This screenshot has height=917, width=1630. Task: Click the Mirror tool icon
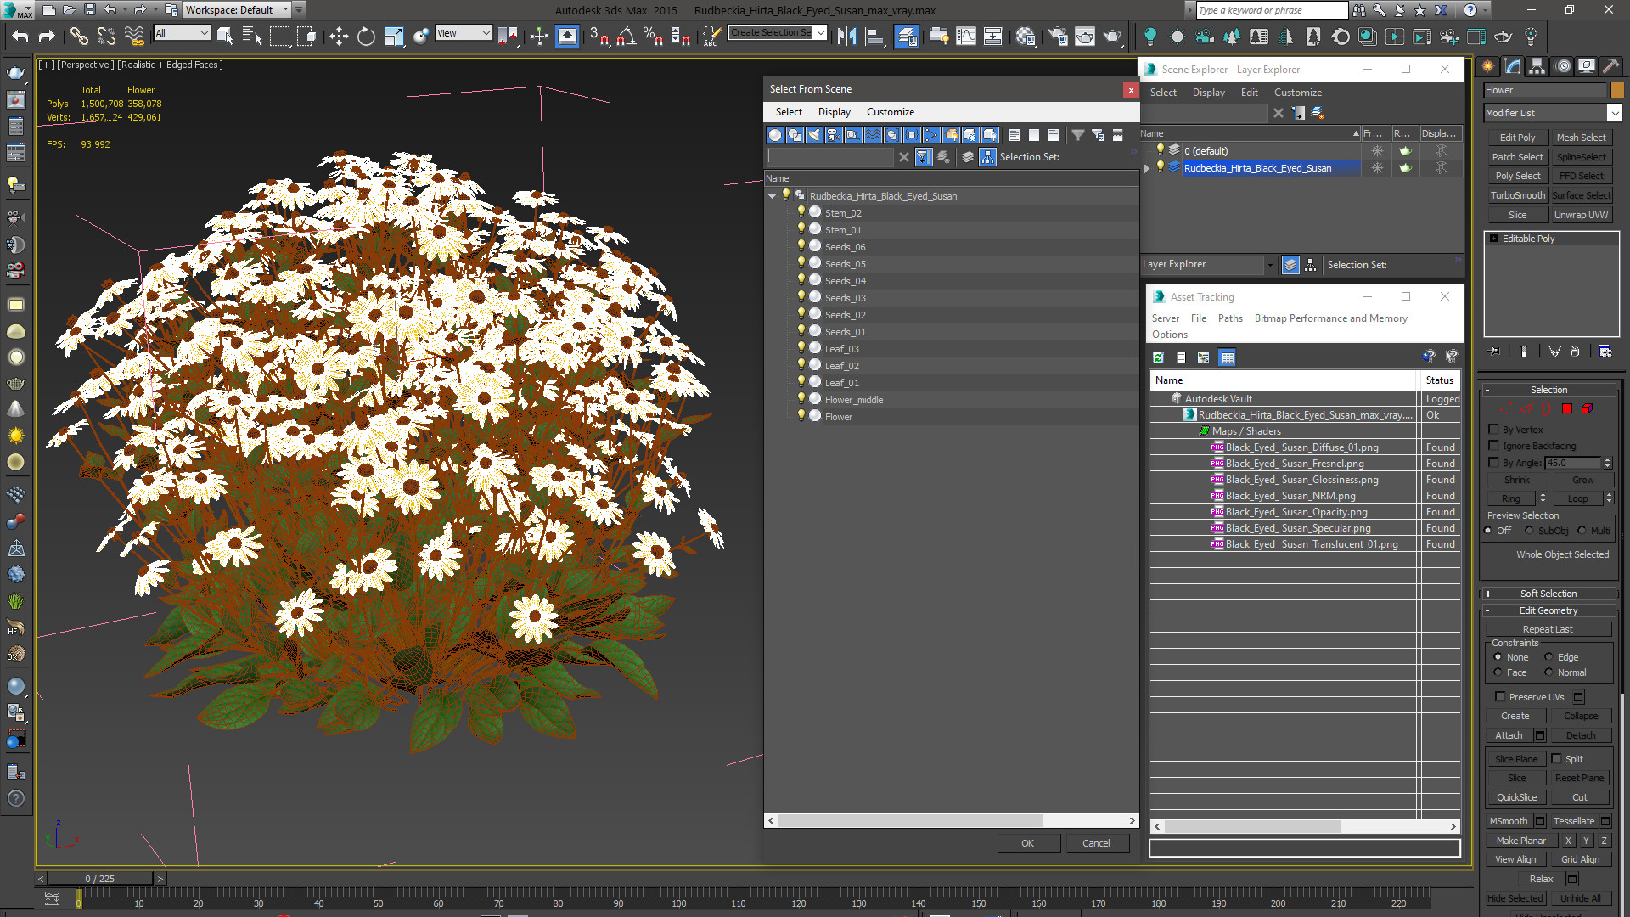(846, 36)
